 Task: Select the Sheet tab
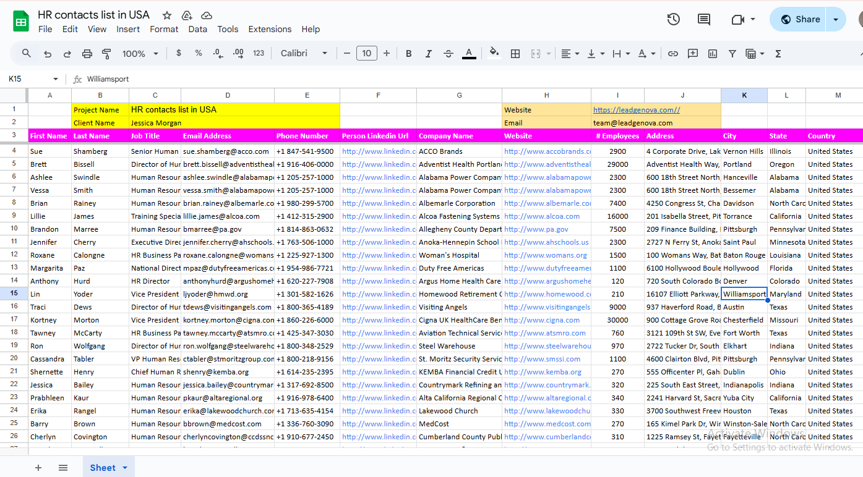point(109,468)
